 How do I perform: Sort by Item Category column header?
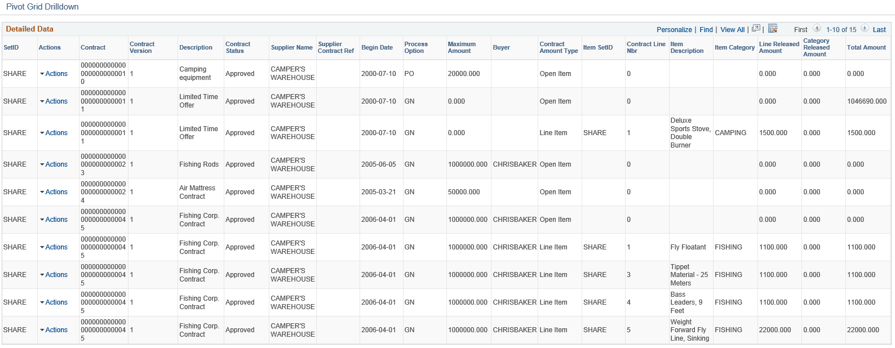pyautogui.click(x=735, y=47)
